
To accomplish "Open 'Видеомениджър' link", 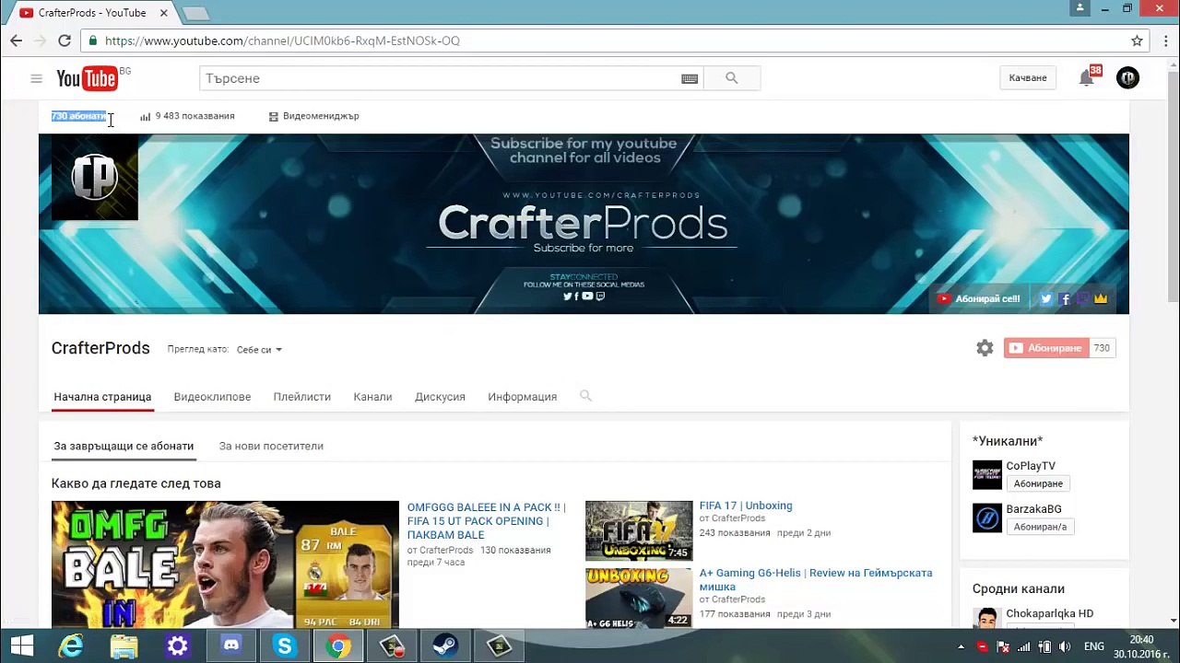I will (313, 116).
